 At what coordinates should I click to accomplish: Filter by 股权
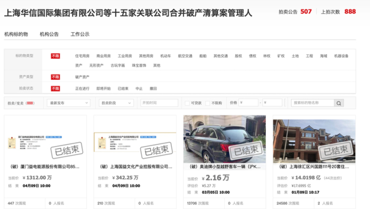click(238, 56)
